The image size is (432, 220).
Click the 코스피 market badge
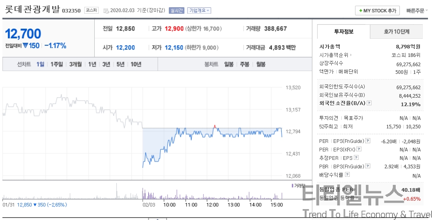point(91,10)
